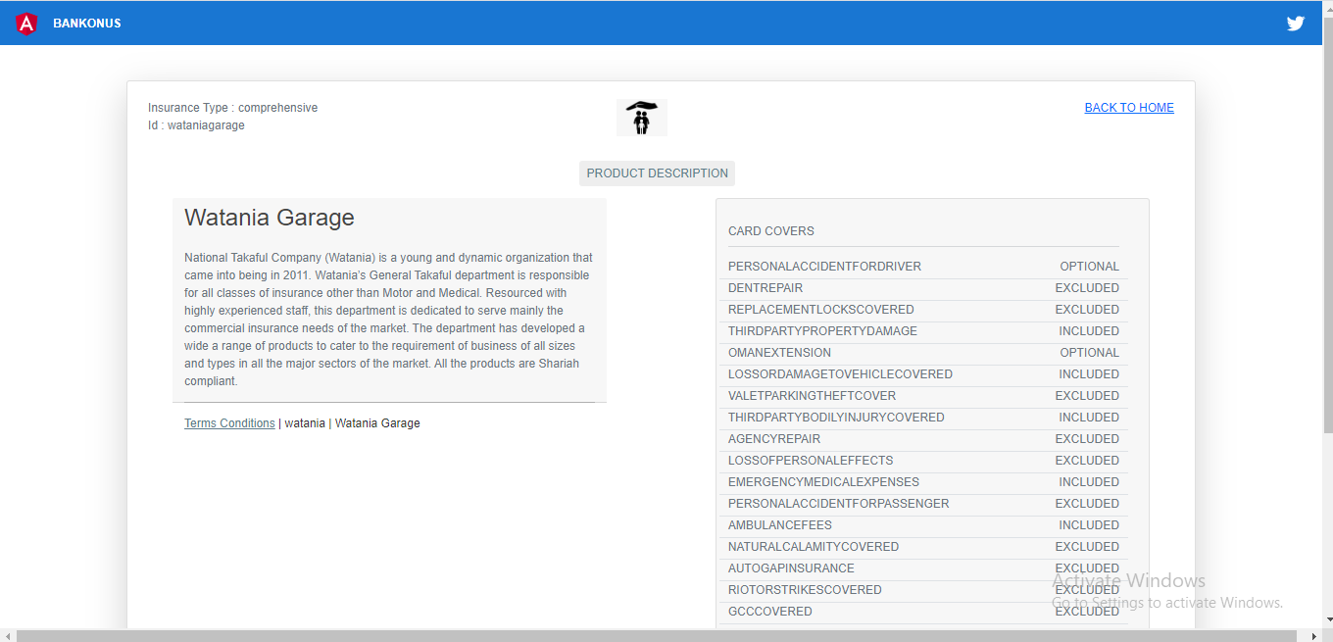Select the AUTOGAPINSURANCE row label

pos(791,568)
